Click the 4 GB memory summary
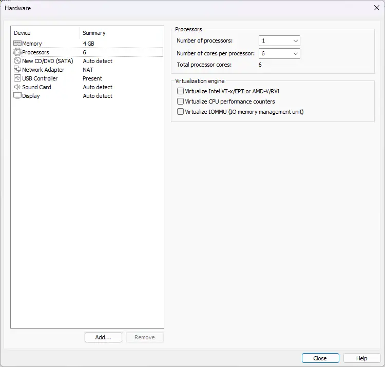This screenshot has height=367, width=385. pos(89,44)
